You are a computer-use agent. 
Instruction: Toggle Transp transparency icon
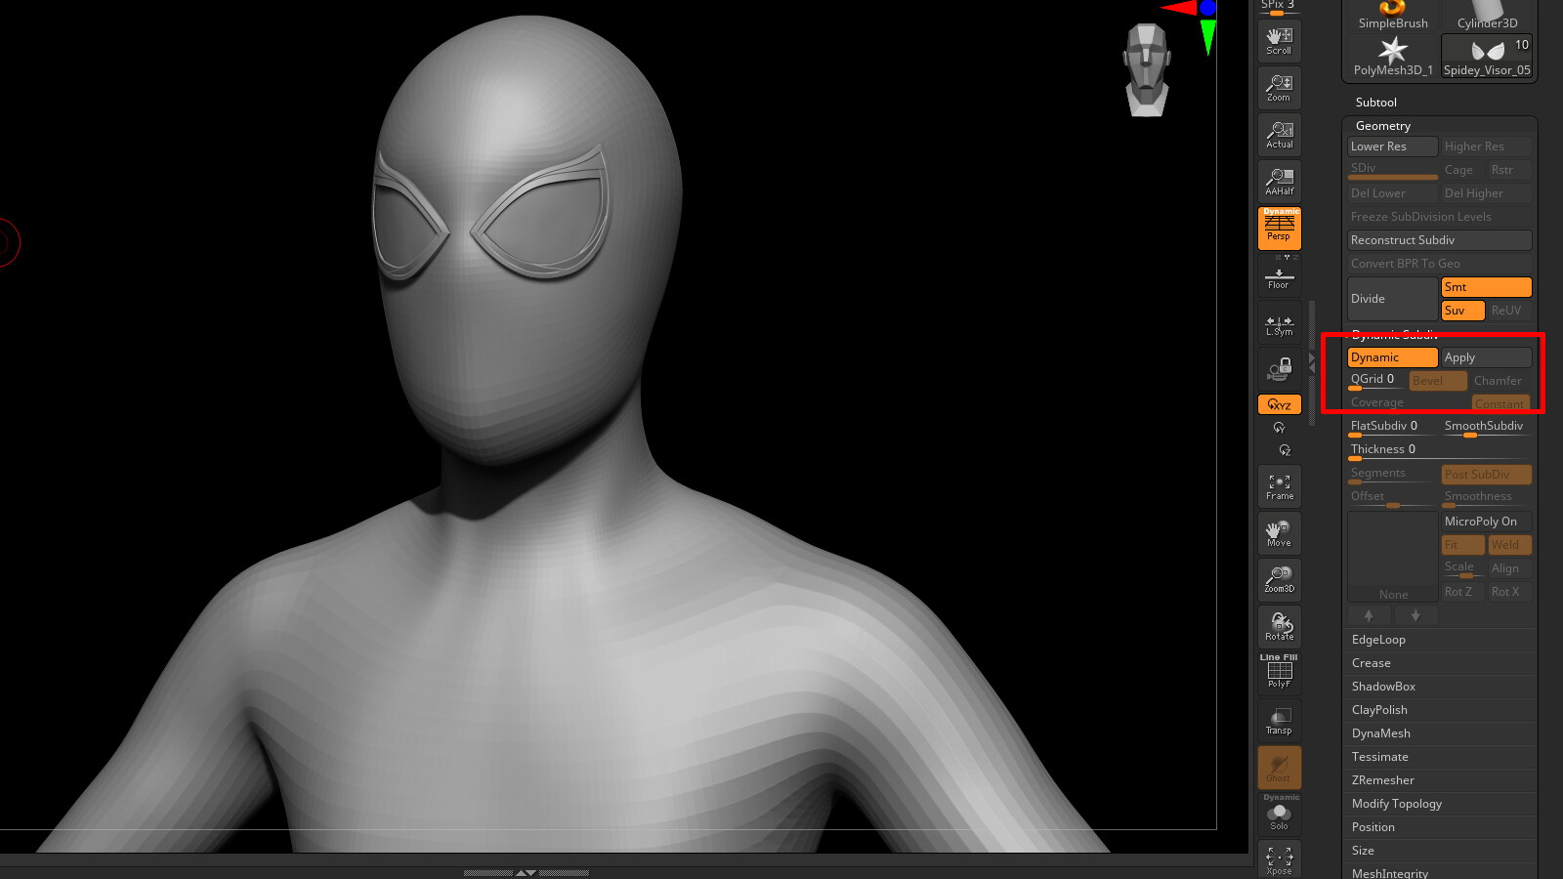coord(1279,721)
